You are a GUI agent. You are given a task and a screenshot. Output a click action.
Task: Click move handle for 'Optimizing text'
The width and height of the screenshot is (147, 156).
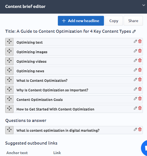point(9,42)
